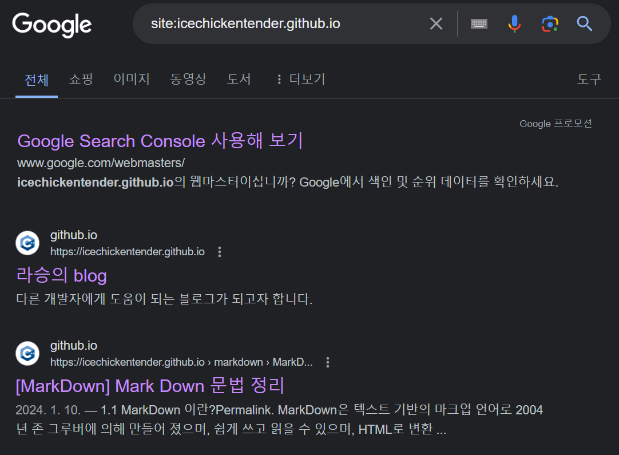
Task: Open [MarkDown] Mark Down 문법 정리 result
Action: [x=150, y=386]
